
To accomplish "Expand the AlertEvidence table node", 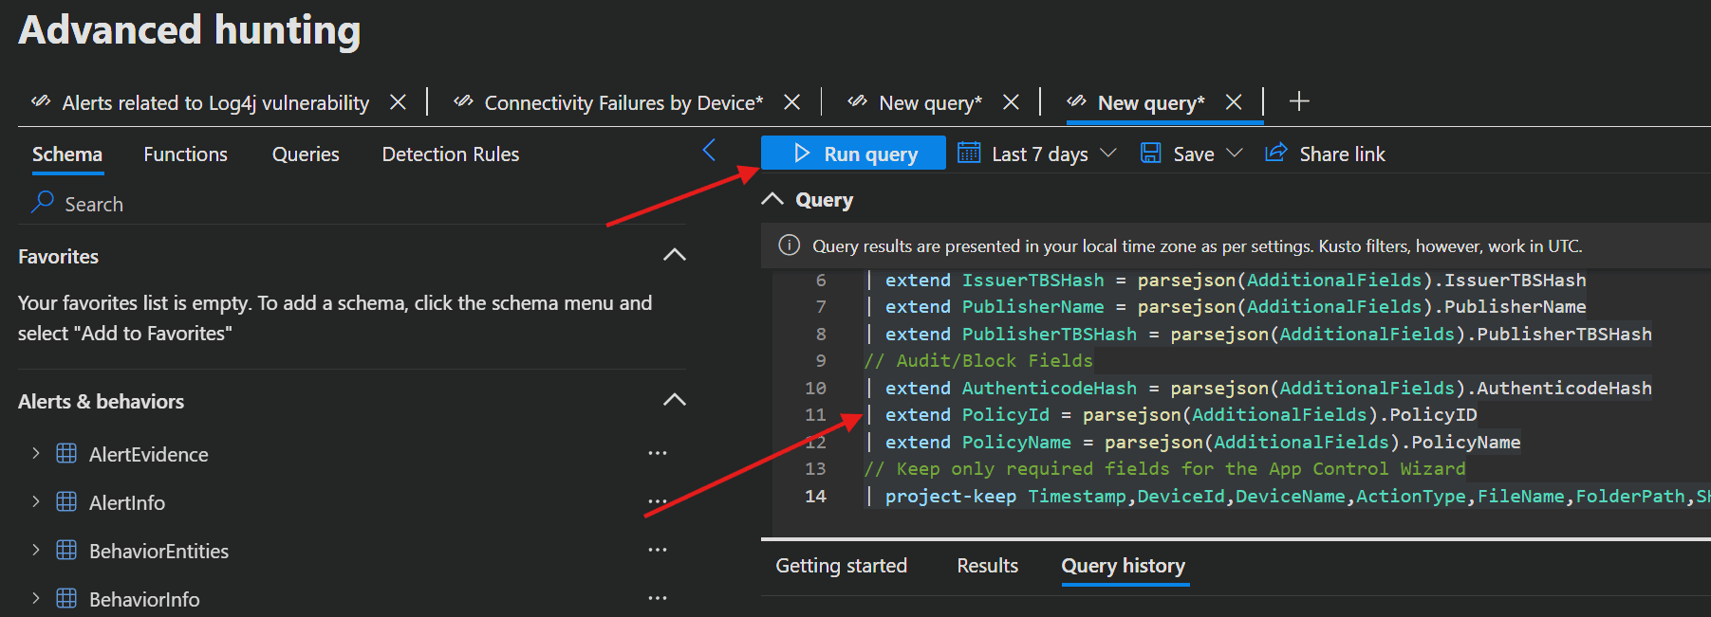I will click(x=36, y=453).
